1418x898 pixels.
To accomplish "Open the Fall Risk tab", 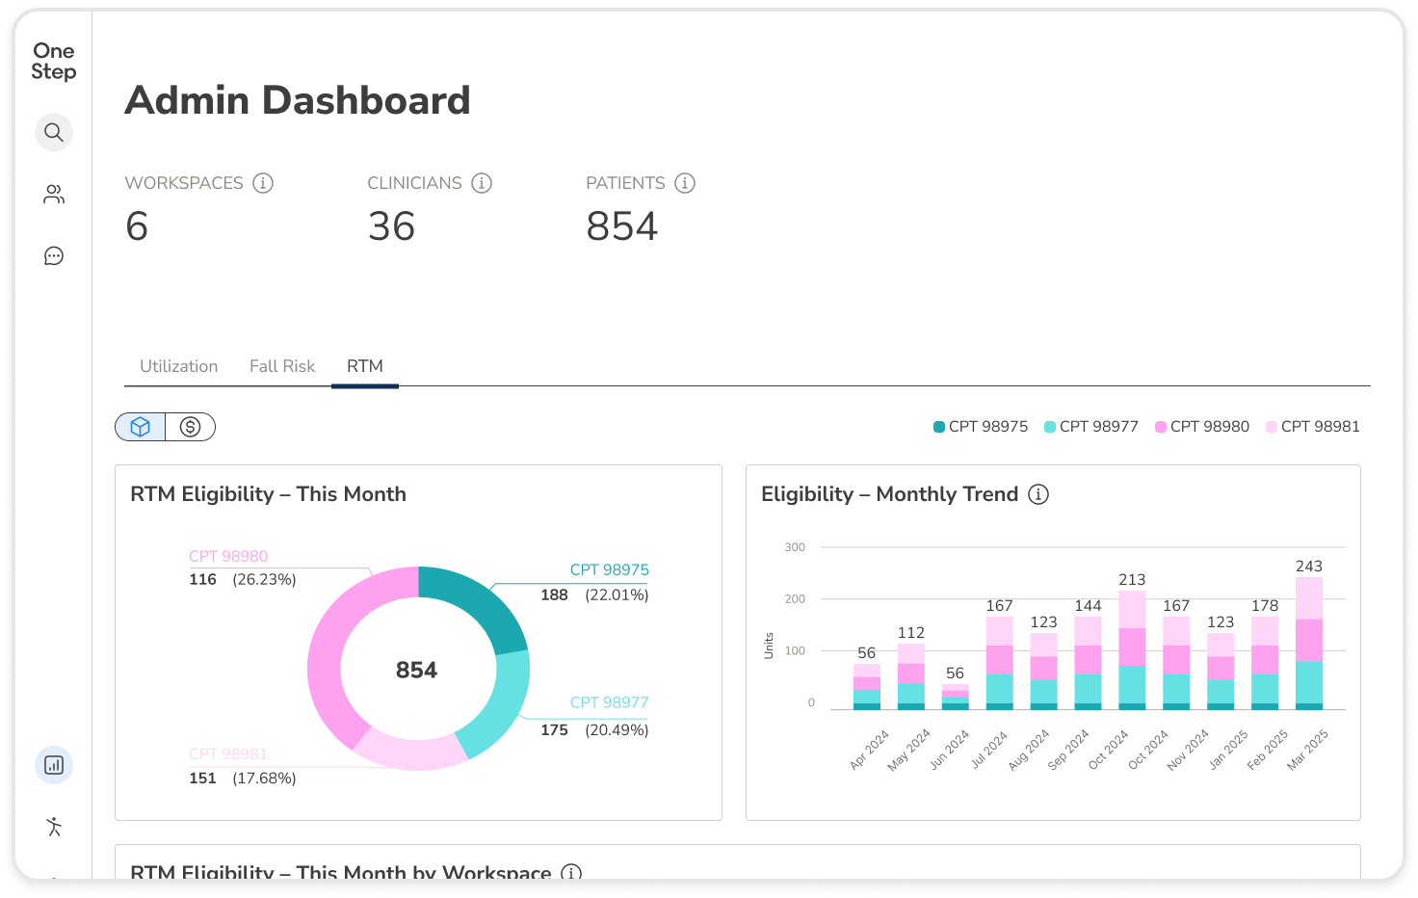I will point(282,366).
